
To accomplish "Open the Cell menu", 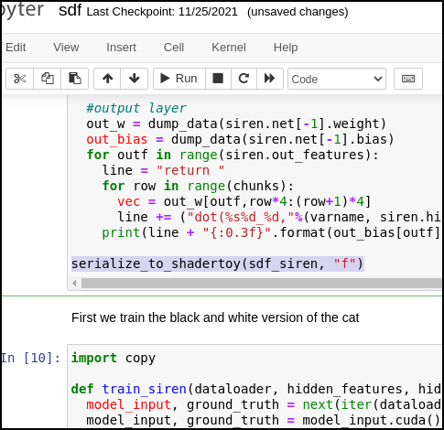I will [174, 48].
